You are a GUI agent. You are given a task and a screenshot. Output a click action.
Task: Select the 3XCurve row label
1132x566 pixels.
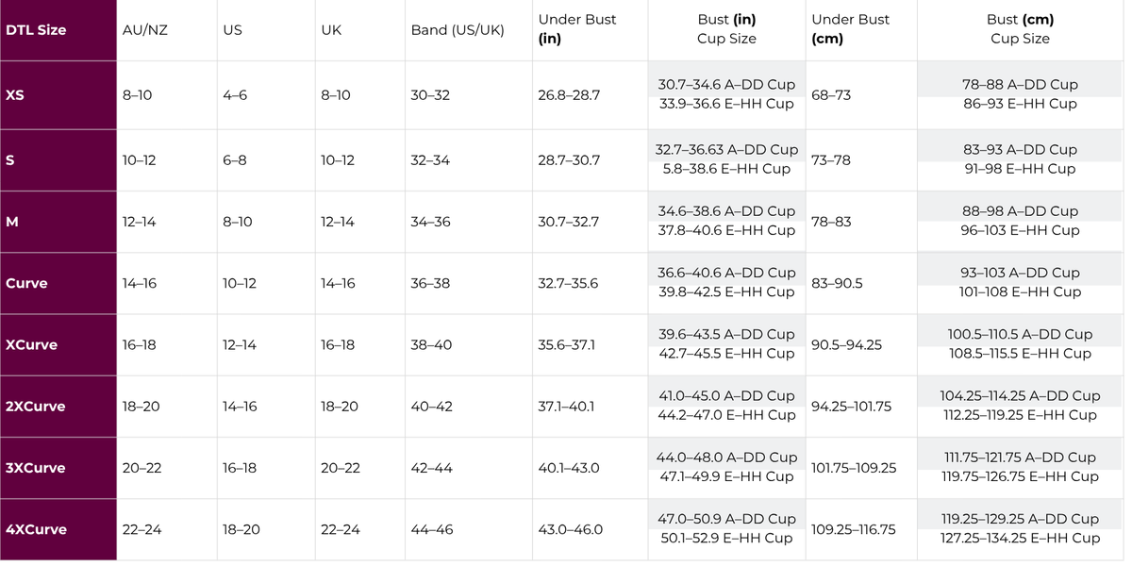coord(36,468)
